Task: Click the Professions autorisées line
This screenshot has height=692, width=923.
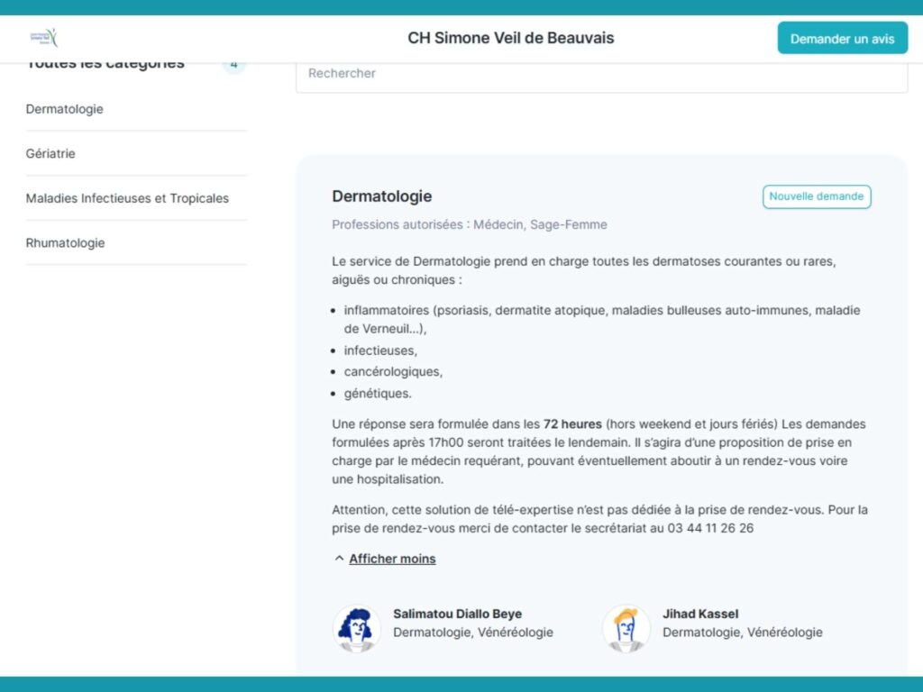Action: tap(469, 224)
